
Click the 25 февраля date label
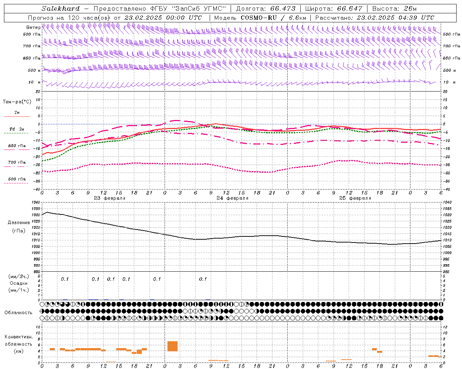click(x=355, y=198)
